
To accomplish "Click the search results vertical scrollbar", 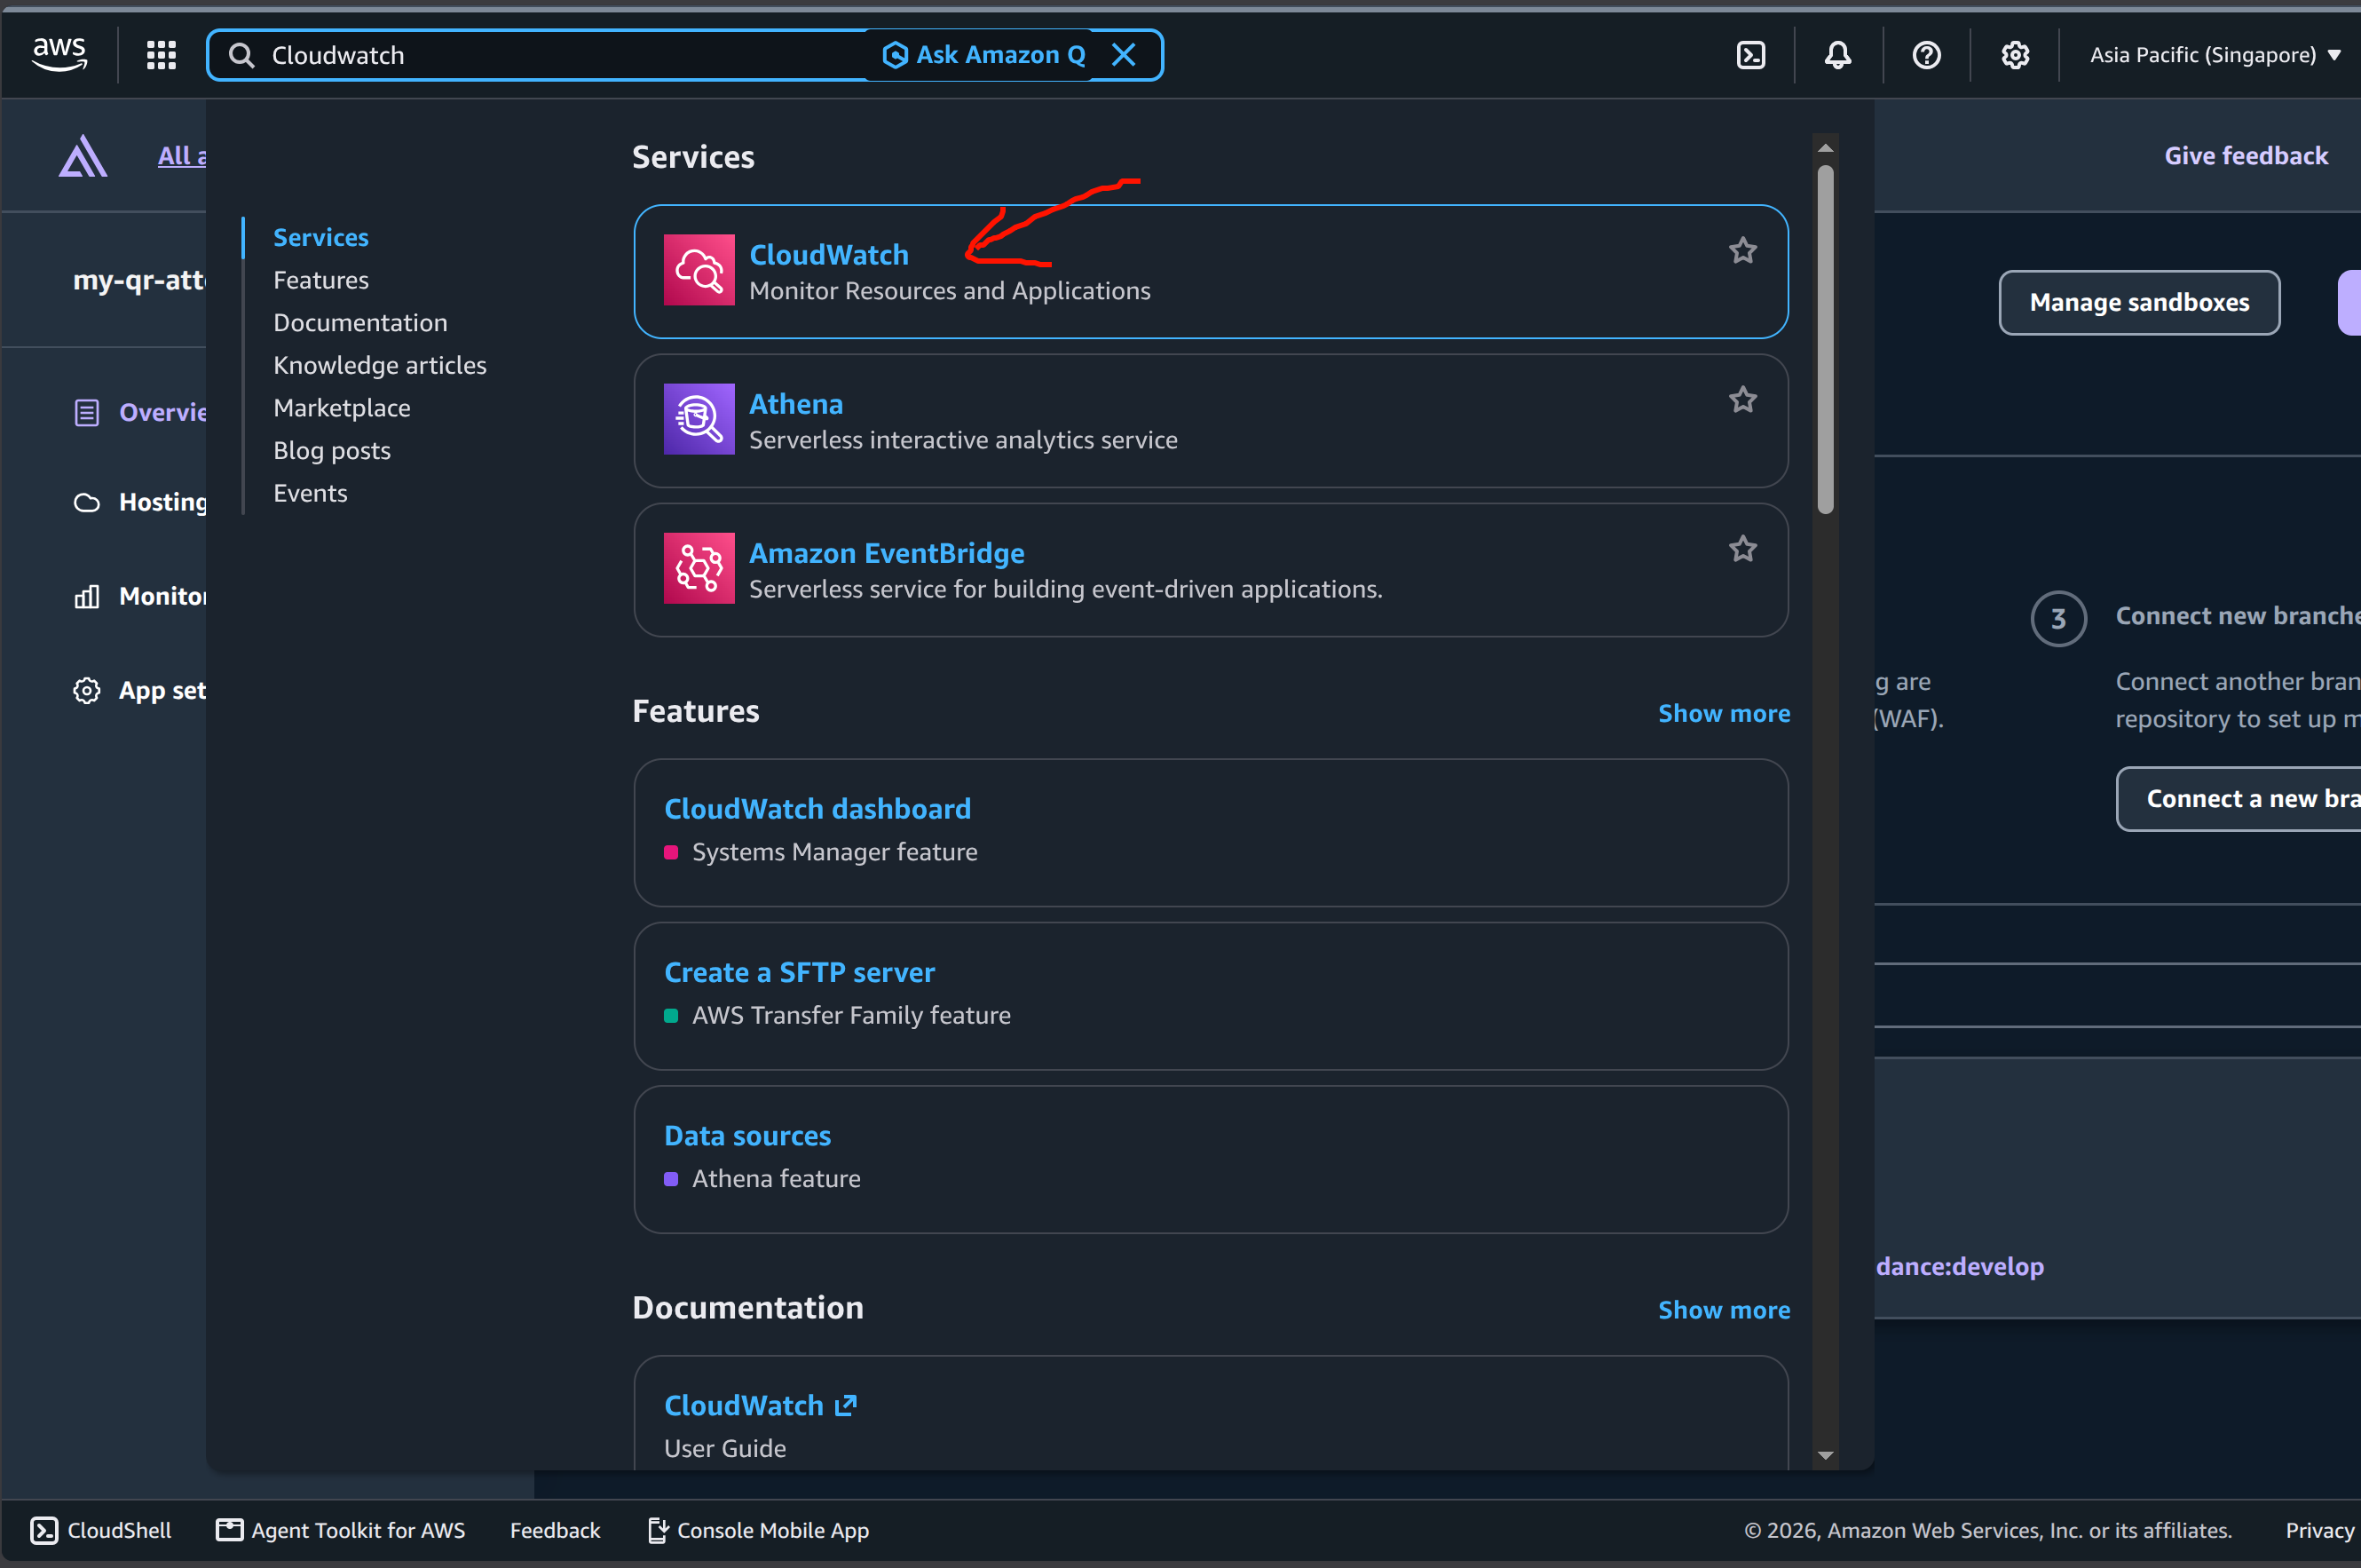I will click(1824, 340).
